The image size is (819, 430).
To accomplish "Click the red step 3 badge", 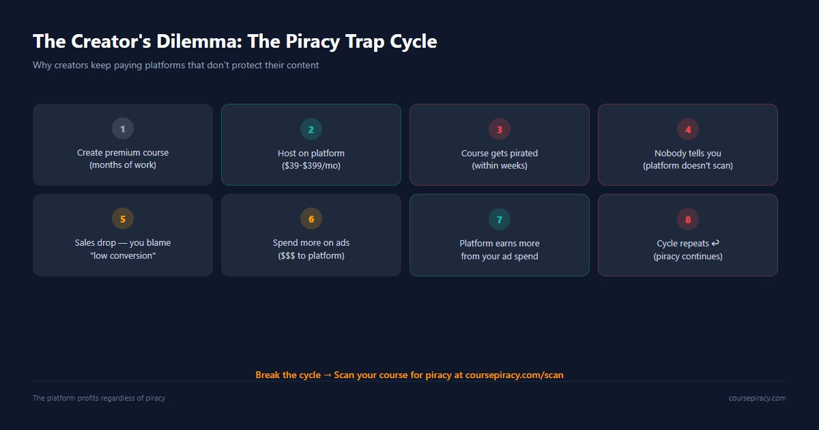I will pos(500,129).
